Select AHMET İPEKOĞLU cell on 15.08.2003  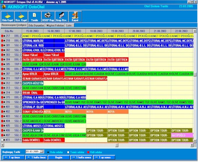coord(33,36)
